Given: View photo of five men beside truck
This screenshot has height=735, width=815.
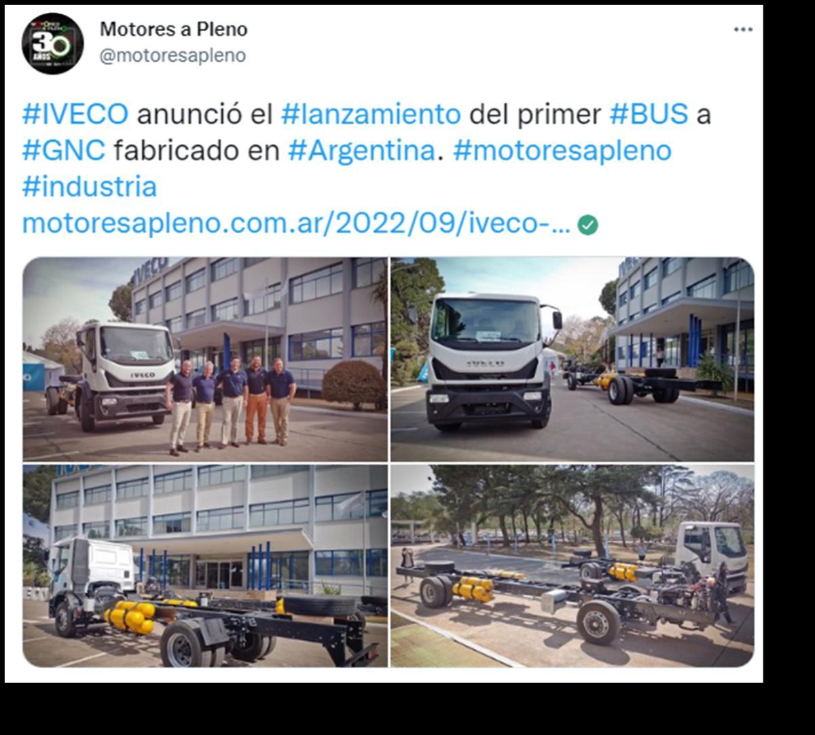Looking at the screenshot, I should (x=205, y=359).
